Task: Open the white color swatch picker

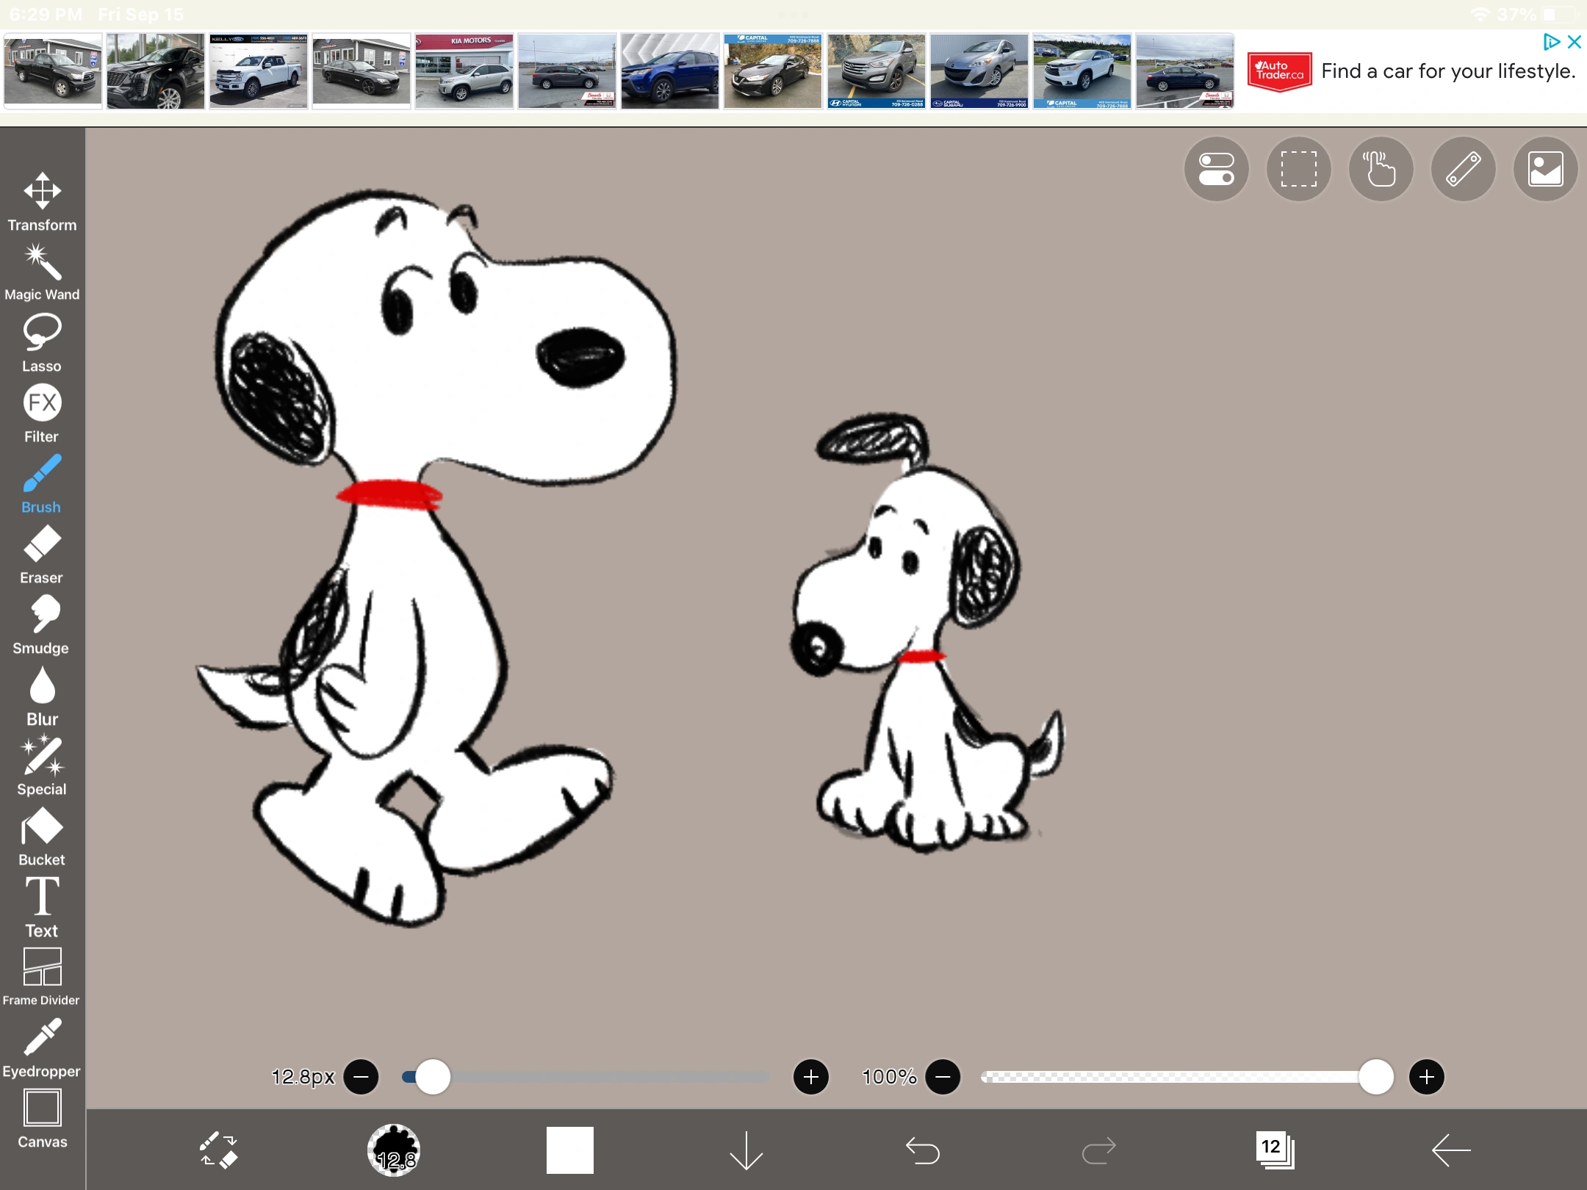Action: [x=570, y=1150]
